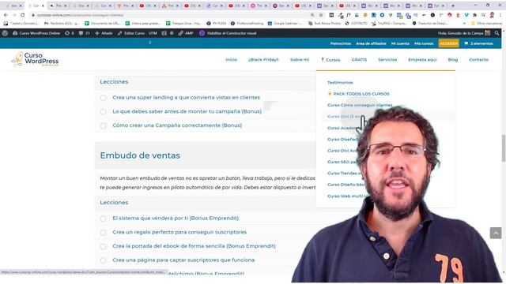This screenshot has width=506, height=284.
Task: Open the comments bubble showing 21
Action: pyautogui.click(x=84, y=33)
